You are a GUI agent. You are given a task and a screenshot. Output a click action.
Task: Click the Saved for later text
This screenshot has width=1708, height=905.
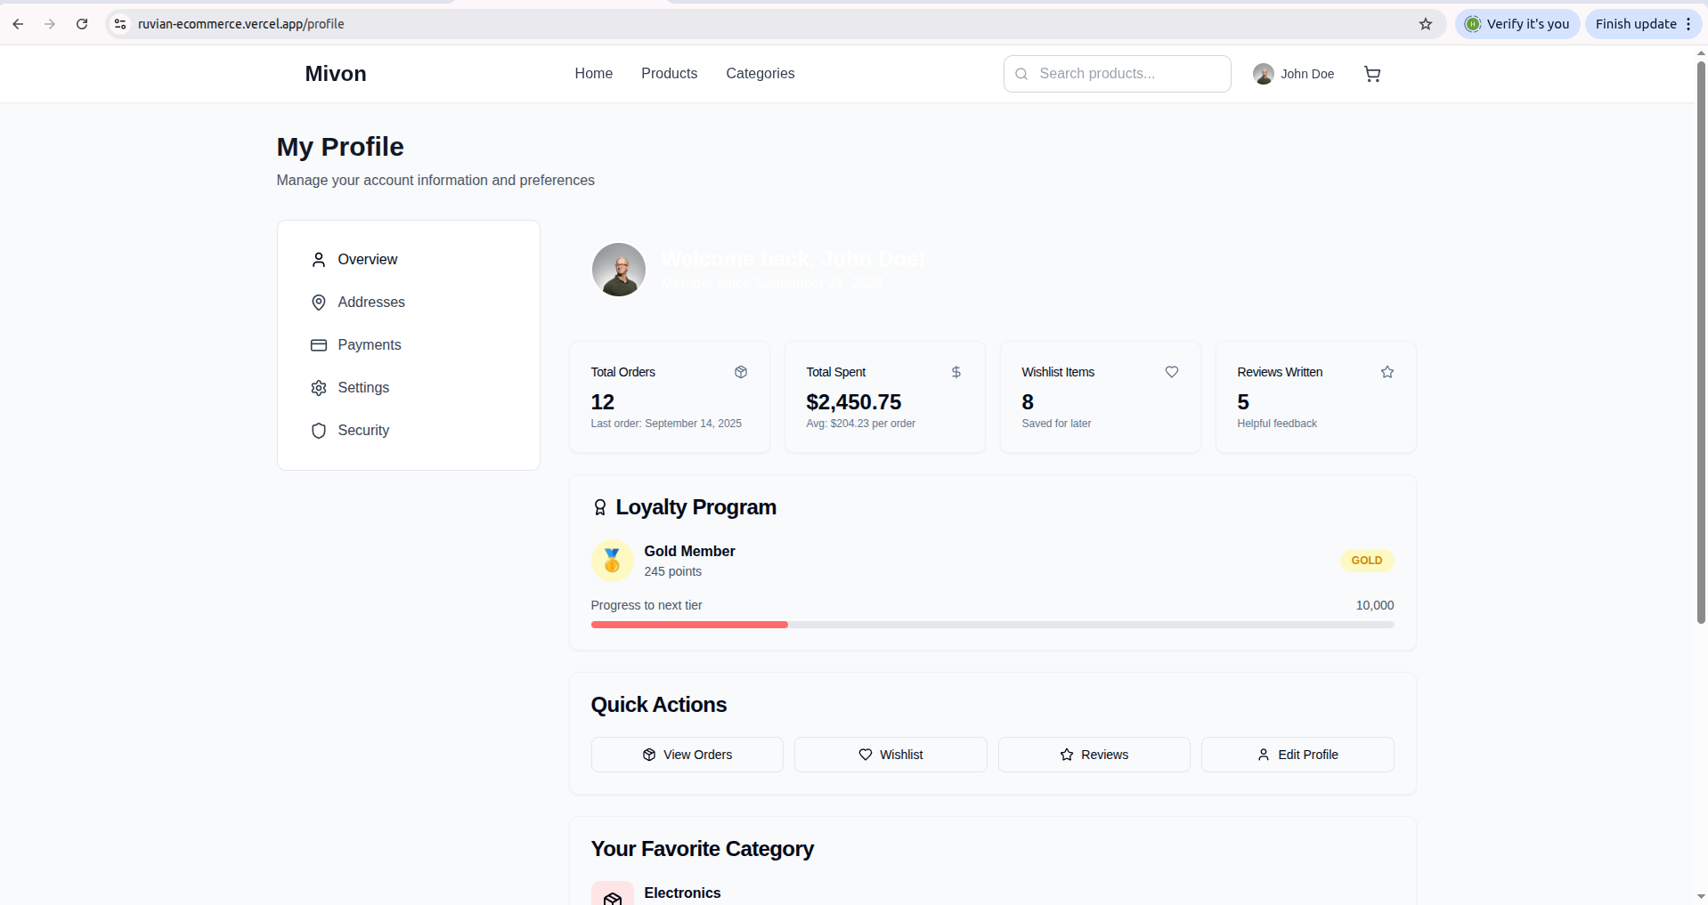[1056, 424]
